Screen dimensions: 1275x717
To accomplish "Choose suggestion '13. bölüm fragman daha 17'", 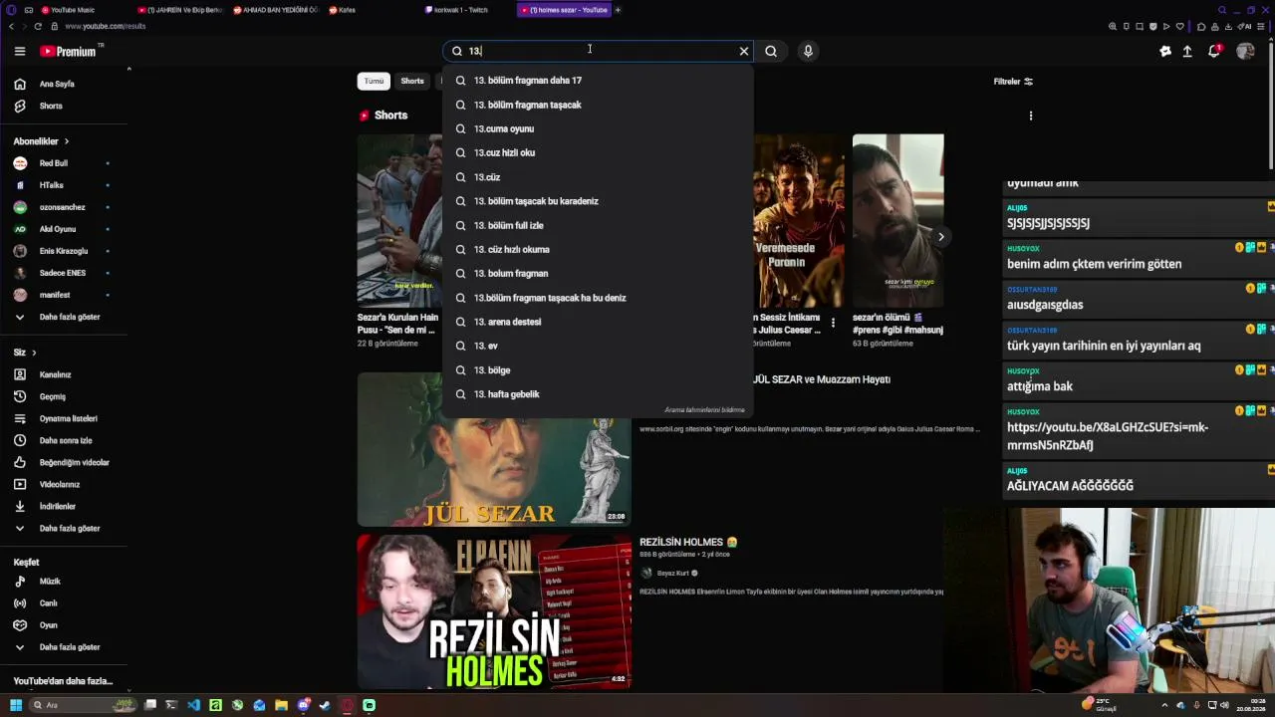I will [599, 81].
